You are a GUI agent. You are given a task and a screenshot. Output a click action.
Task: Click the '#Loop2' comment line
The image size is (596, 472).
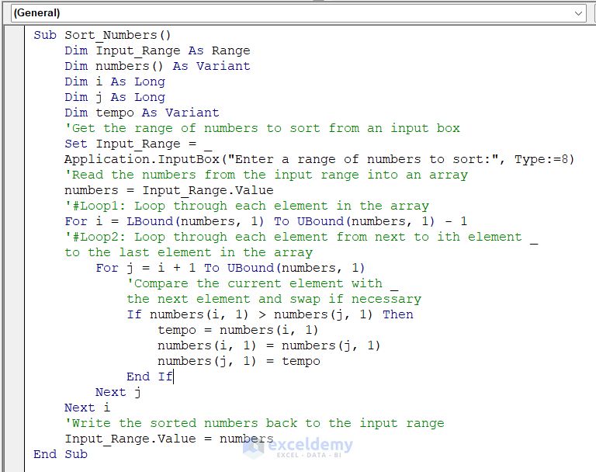pos(301,237)
